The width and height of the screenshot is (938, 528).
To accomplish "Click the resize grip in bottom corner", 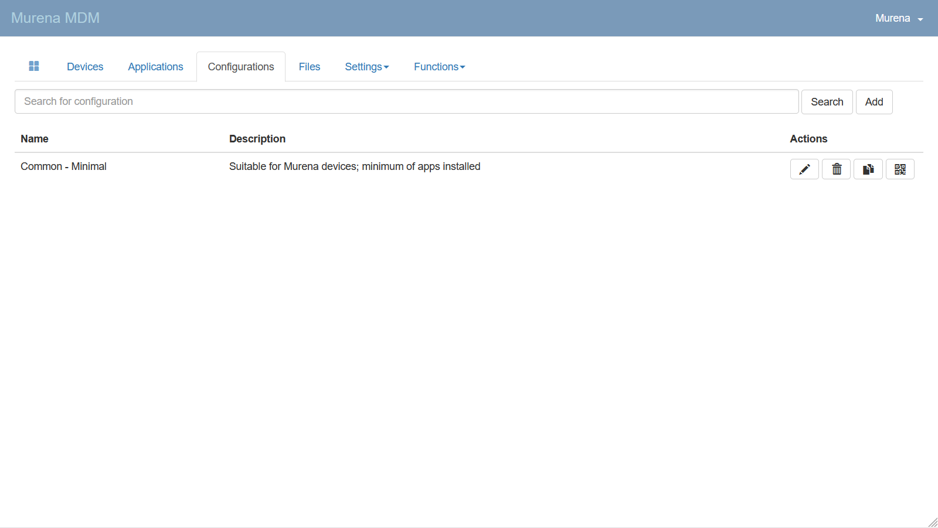I will [x=933, y=522].
